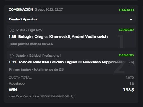Viewport: 143px width, 107px height.
Task: Open Japón / Béisbol Profesional league link
Action: [38, 56]
